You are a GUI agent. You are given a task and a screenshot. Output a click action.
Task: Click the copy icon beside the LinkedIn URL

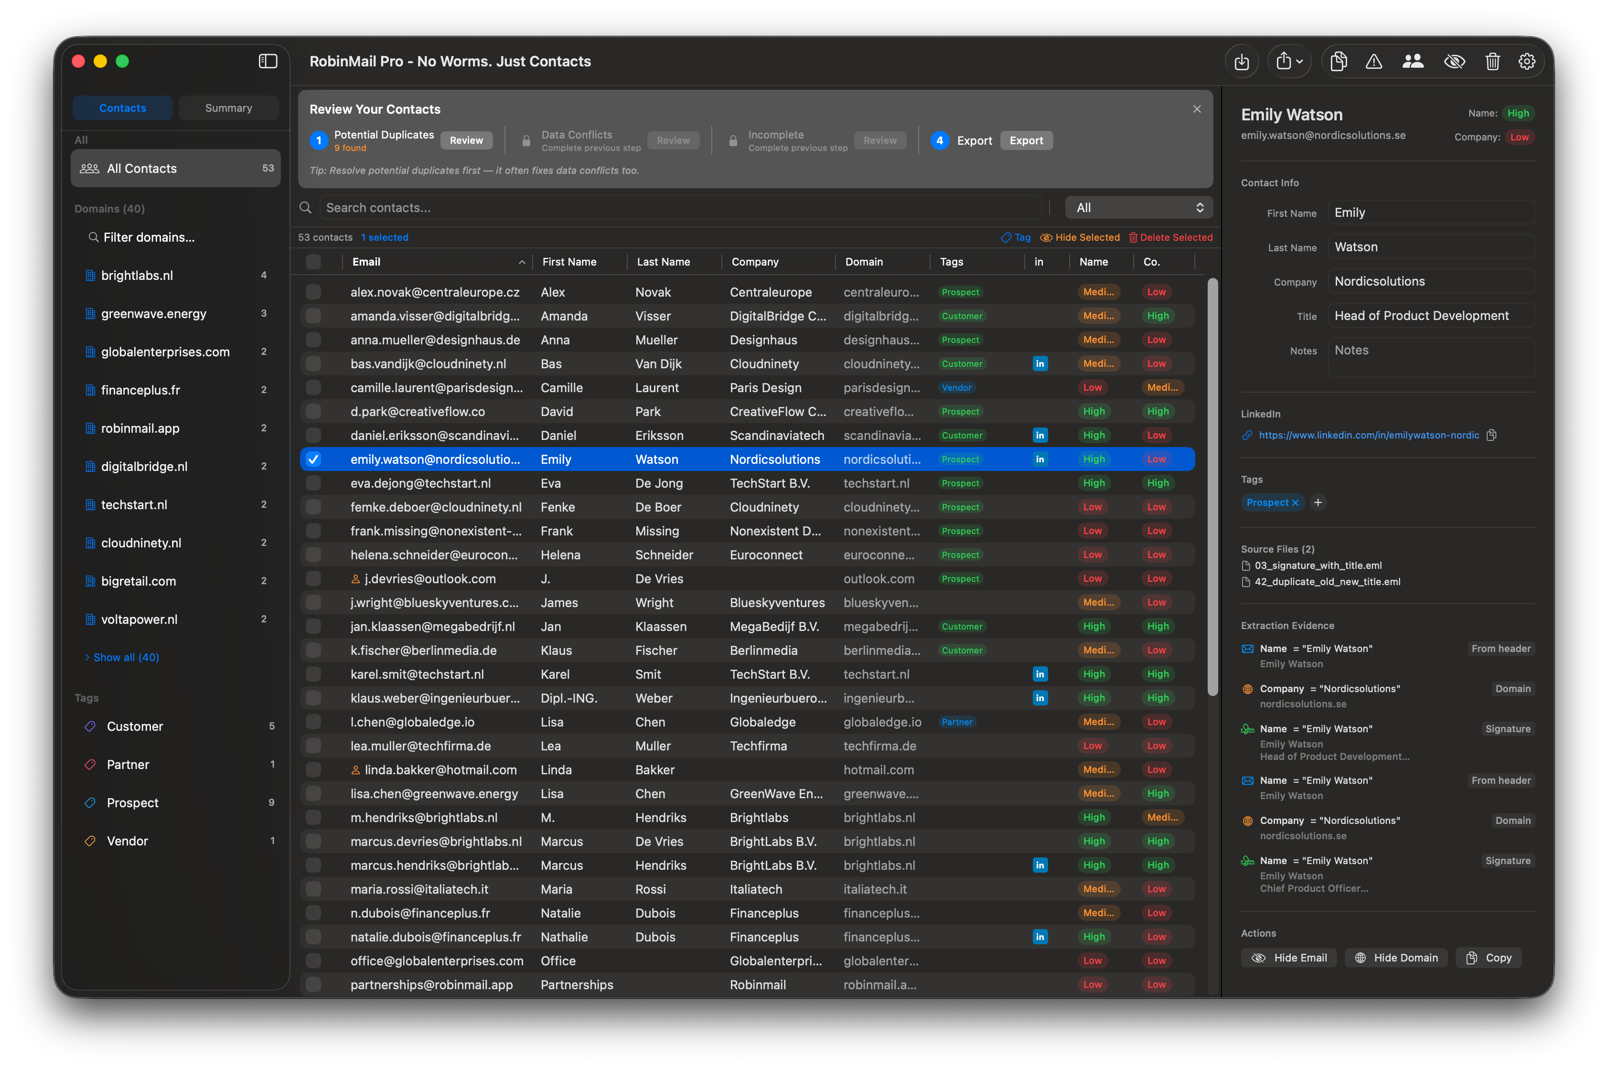coord(1491,435)
